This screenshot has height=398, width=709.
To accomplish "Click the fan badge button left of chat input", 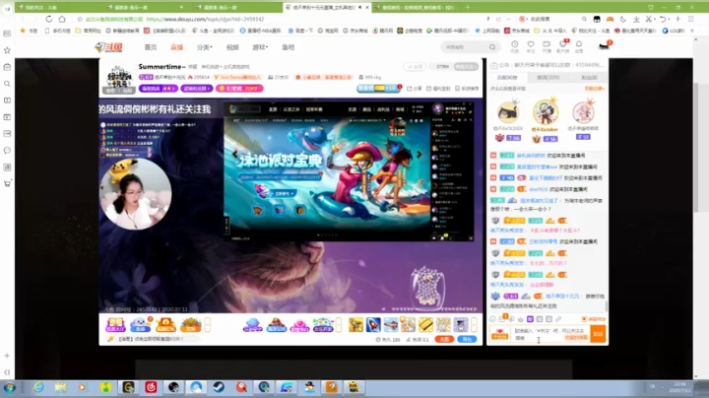I will pos(499,334).
